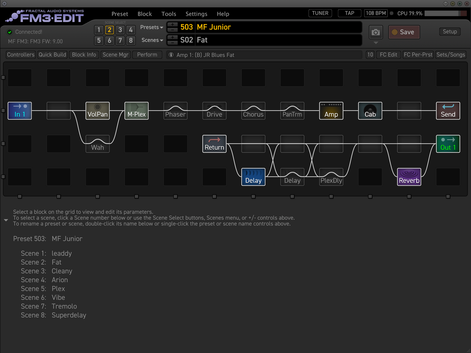Select the bypassed Phaser block
The width and height of the screenshot is (471, 353).
pos(175,111)
